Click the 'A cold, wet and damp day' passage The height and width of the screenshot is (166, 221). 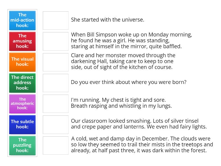[x=142, y=145]
